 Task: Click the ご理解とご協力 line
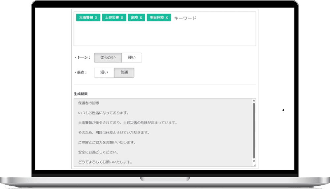107,142
